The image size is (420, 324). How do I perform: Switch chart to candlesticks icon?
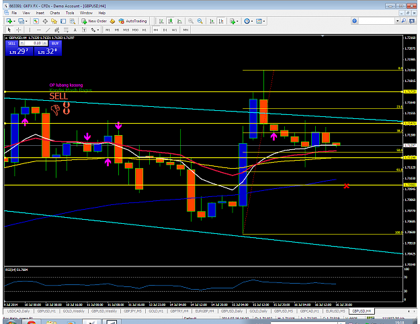coord(171,21)
